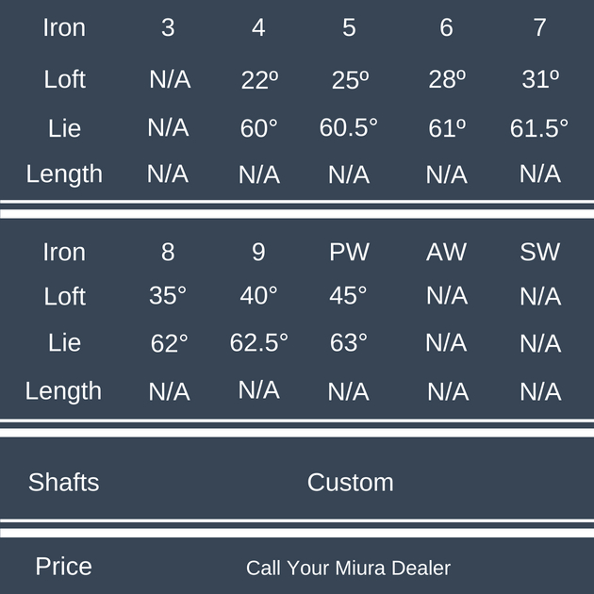Click the 40° loft value
This screenshot has height=594, width=594.
(x=258, y=296)
